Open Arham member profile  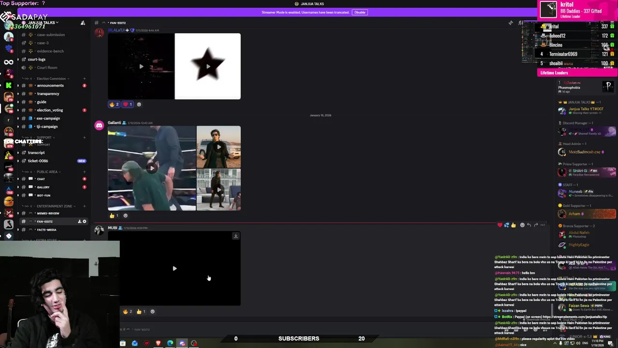pyautogui.click(x=587, y=214)
